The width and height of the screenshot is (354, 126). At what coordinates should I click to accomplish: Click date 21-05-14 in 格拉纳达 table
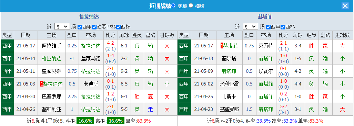point(26,58)
